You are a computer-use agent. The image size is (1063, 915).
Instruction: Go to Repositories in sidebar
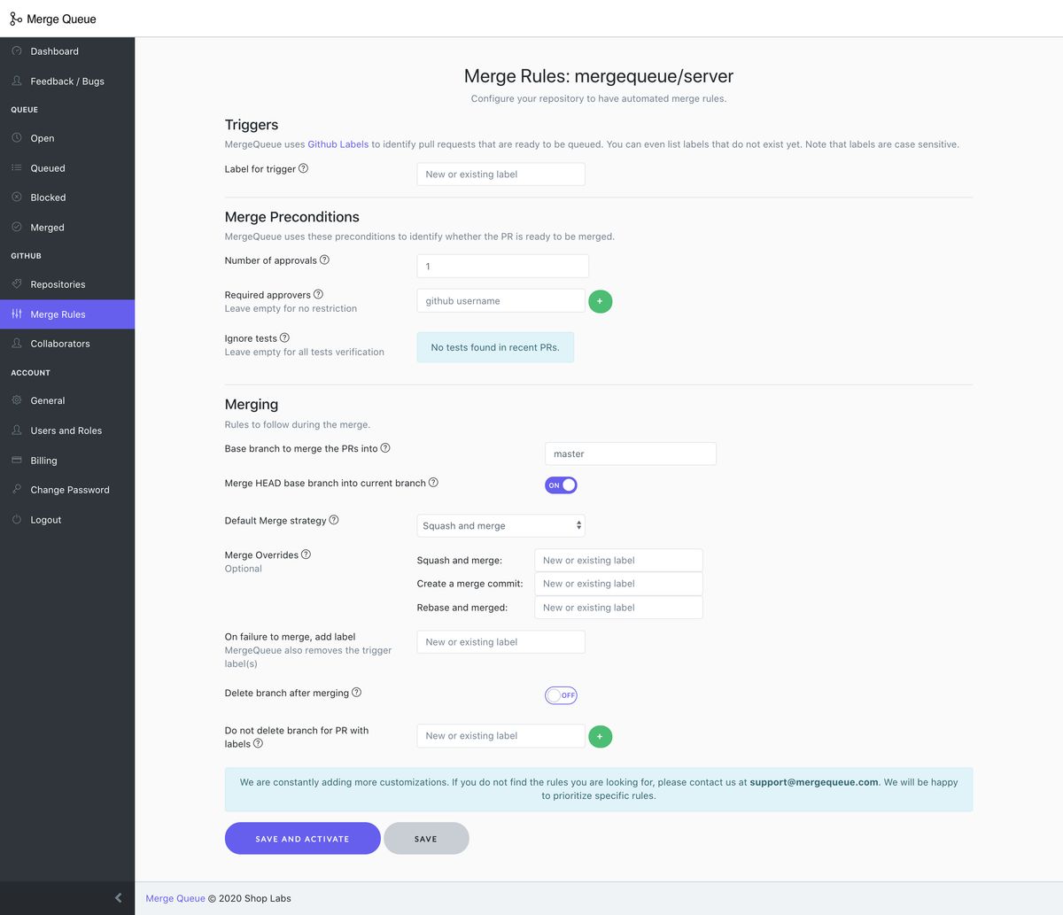point(58,284)
